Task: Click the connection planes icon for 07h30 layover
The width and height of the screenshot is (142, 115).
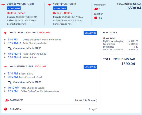Action: [10, 48]
